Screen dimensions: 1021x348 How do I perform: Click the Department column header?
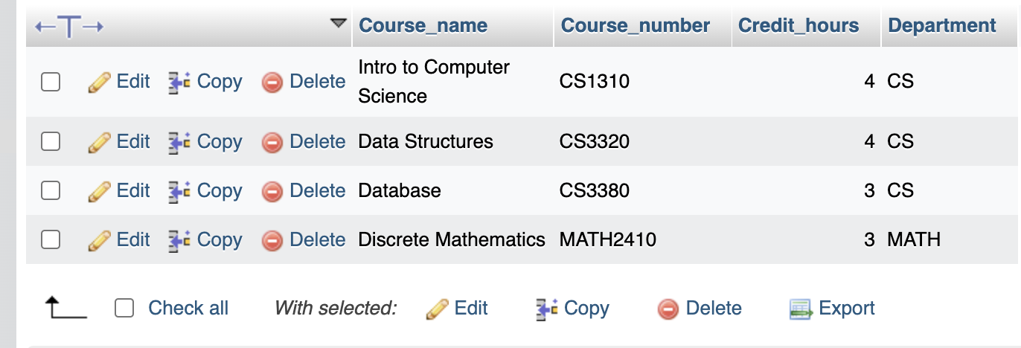(942, 25)
